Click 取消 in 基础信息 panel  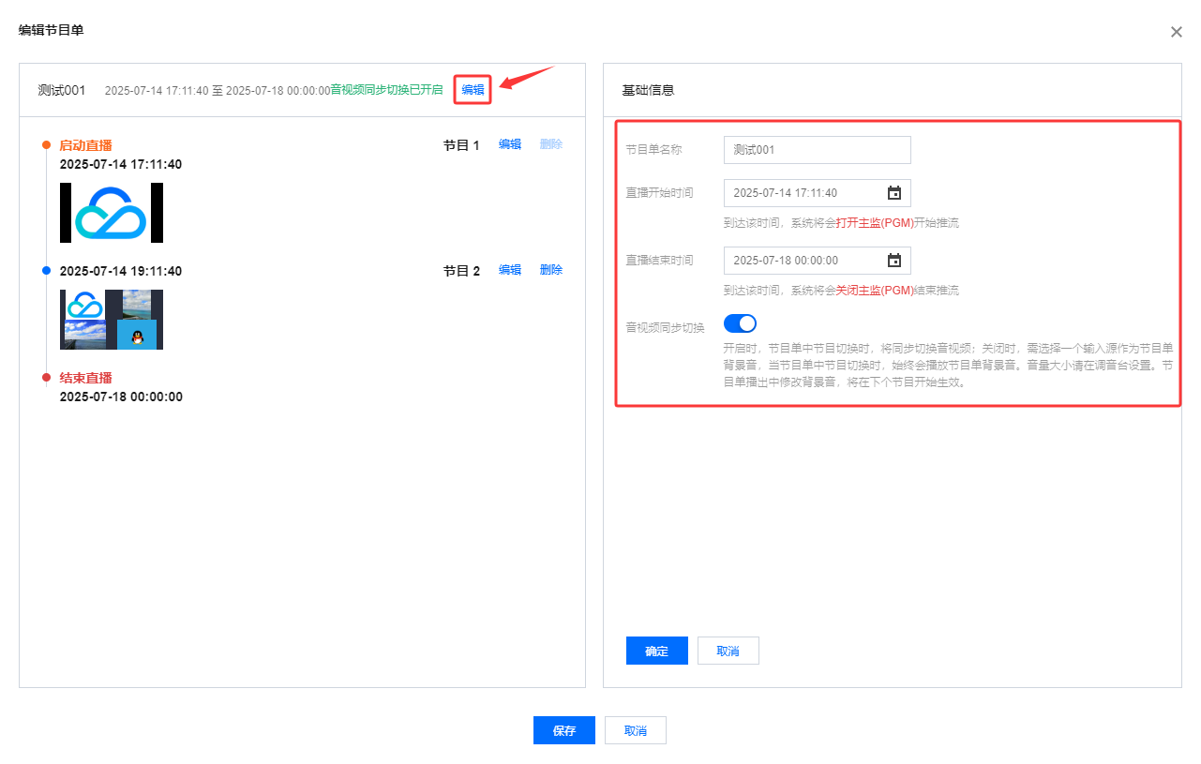tap(728, 651)
